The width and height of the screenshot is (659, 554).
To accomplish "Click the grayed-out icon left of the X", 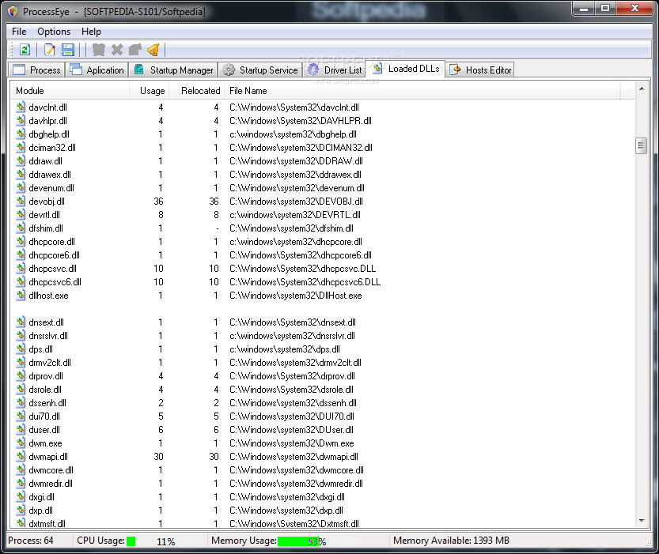I will tap(98, 50).
